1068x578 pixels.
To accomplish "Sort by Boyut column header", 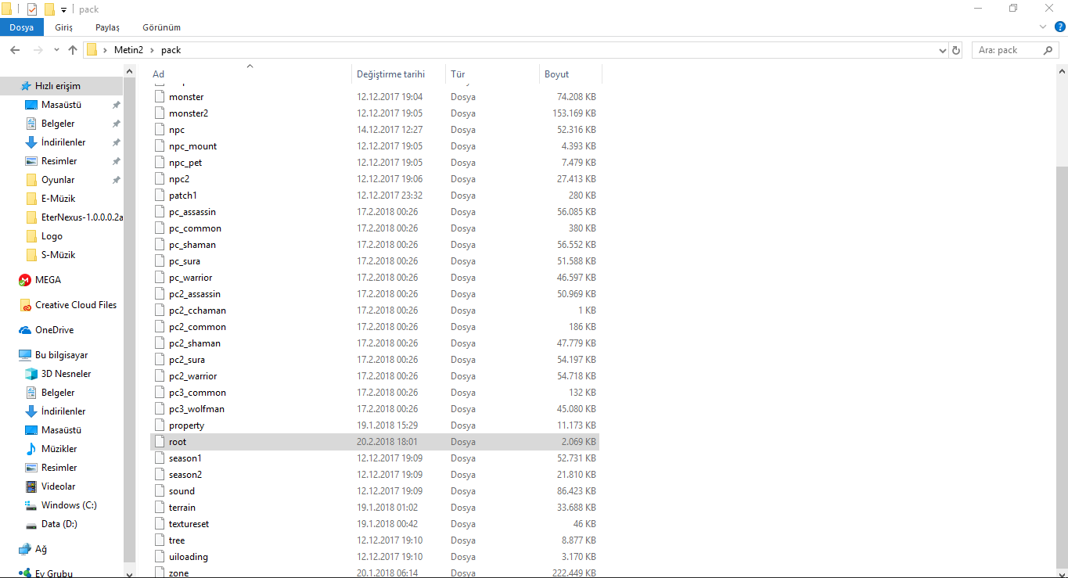I will [570, 74].
